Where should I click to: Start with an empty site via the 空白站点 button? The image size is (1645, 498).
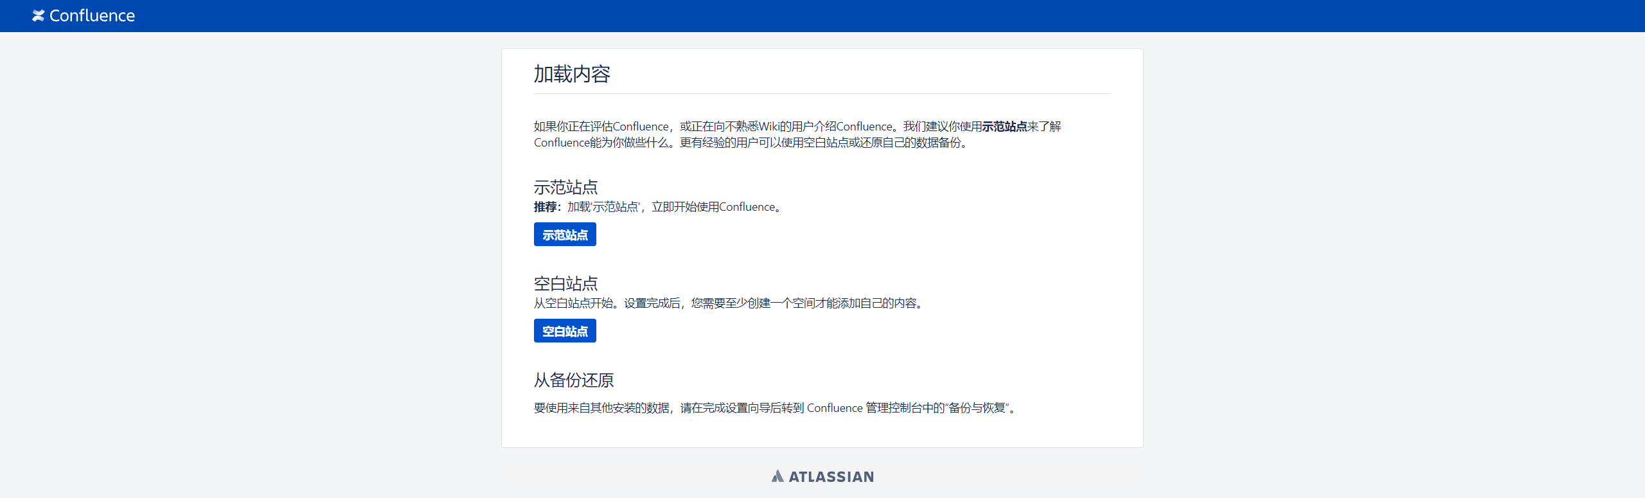(565, 331)
